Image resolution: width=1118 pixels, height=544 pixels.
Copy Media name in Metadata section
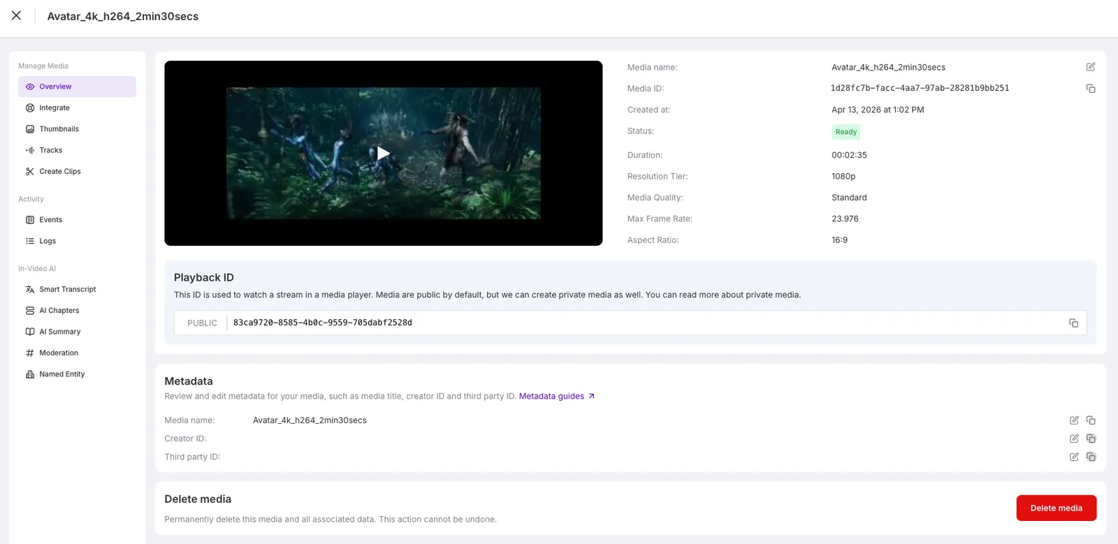point(1091,420)
